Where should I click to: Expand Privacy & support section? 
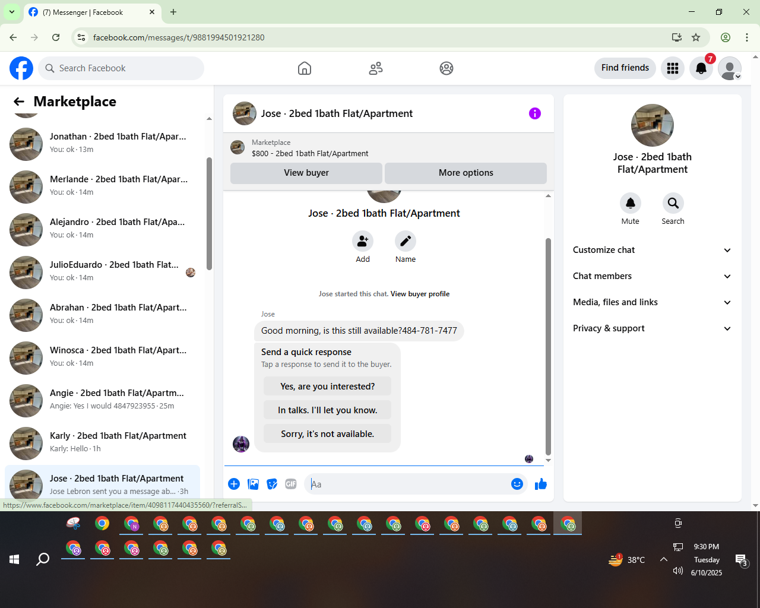pyautogui.click(x=652, y=328)
